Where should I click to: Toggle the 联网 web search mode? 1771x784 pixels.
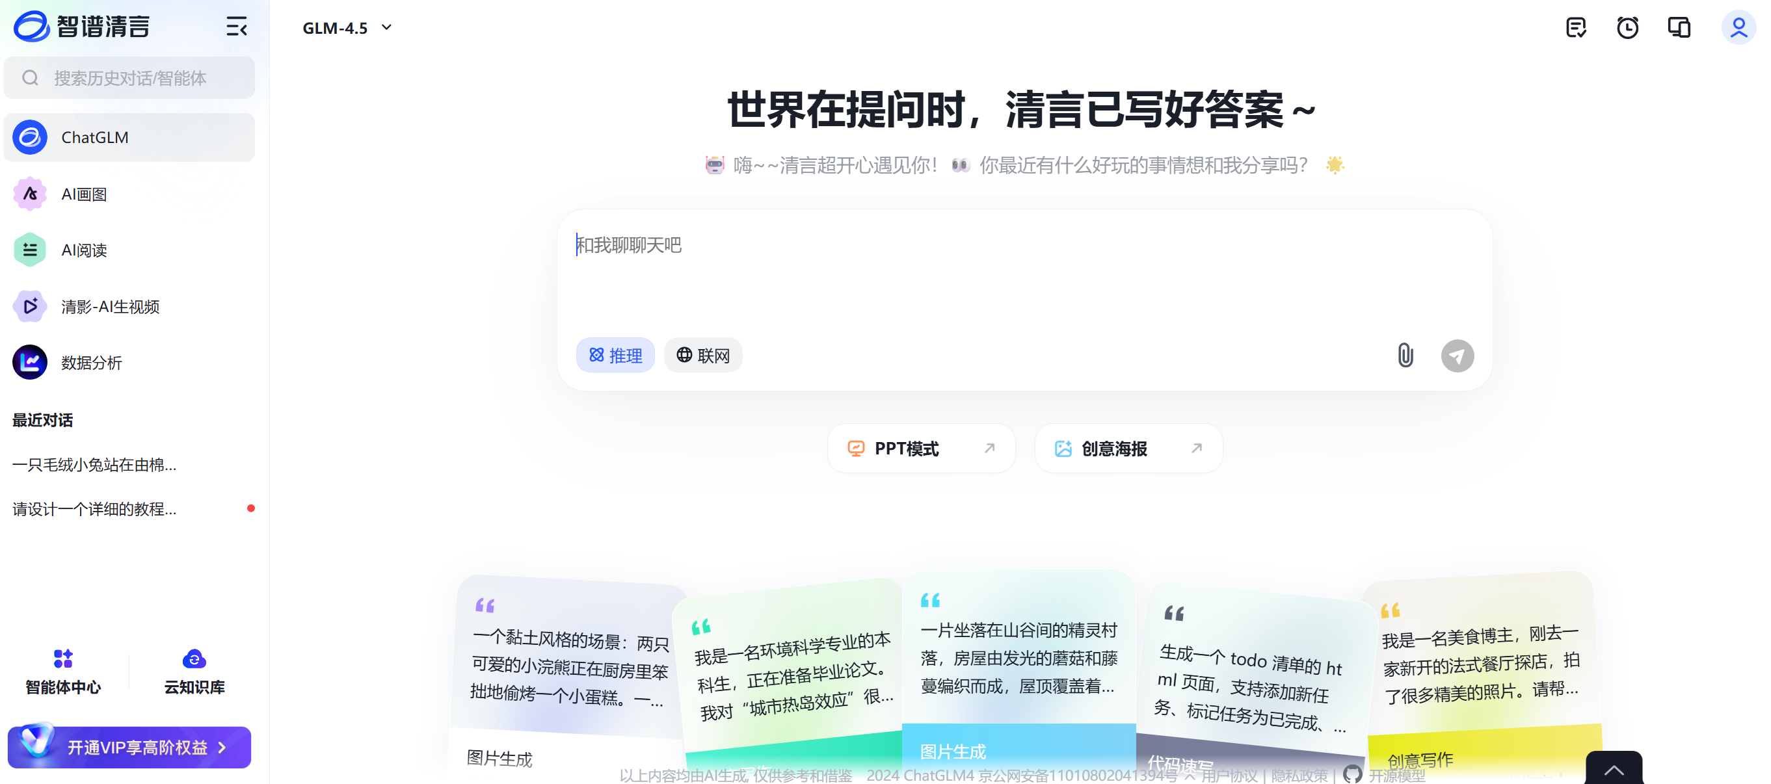pos(702,355)
